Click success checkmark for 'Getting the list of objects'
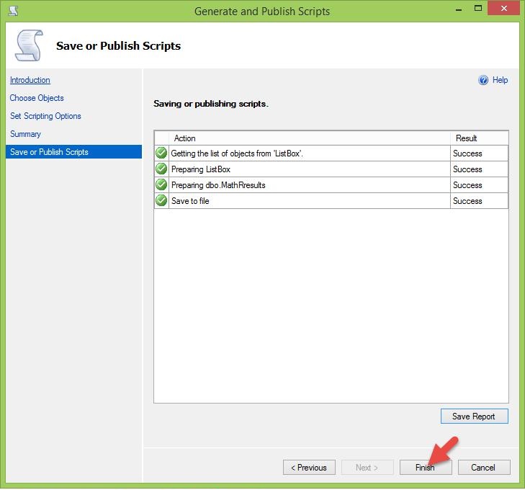 [x=161, y=153]
